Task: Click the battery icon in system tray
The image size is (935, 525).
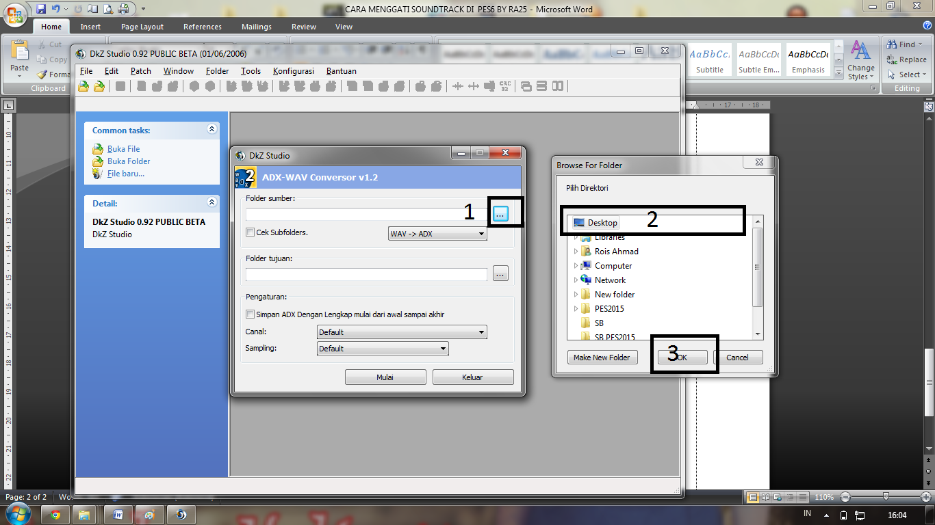Action: (x=843, y=515)
